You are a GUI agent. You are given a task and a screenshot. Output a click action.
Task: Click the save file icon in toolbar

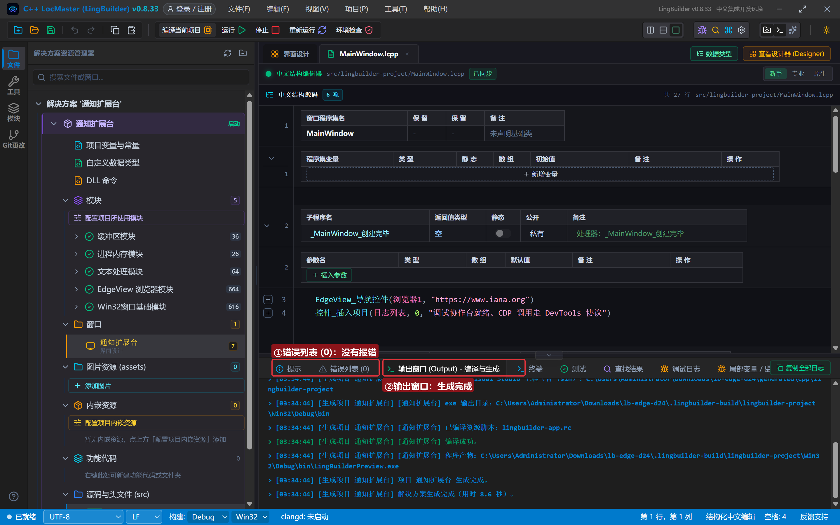[51, 30]
